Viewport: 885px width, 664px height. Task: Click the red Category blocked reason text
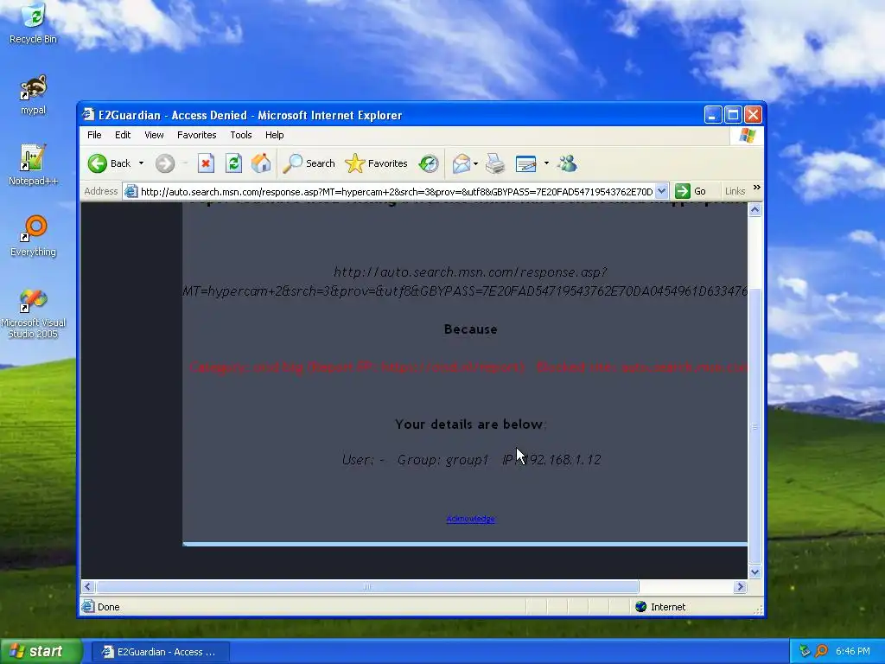click(468, 367)
